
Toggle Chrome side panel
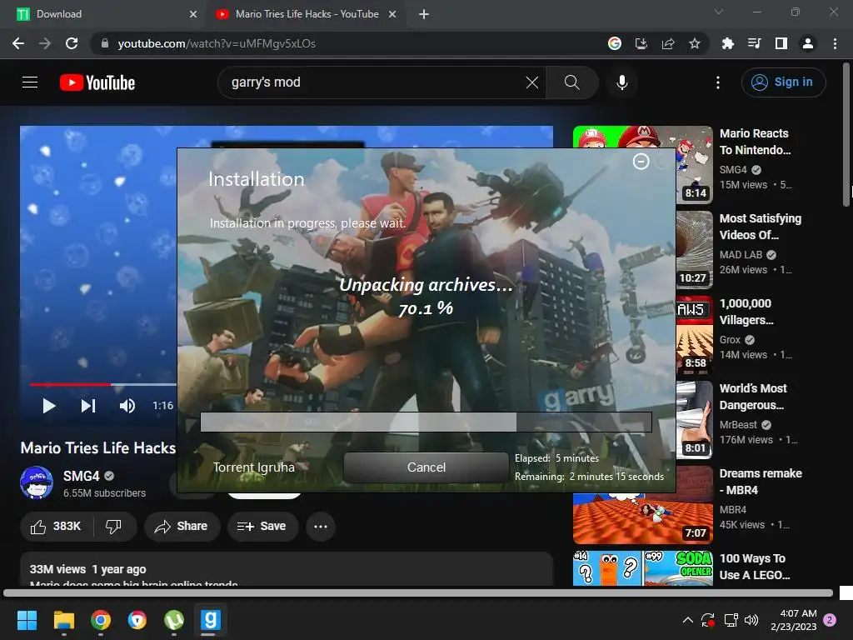[x=781, y=43]
